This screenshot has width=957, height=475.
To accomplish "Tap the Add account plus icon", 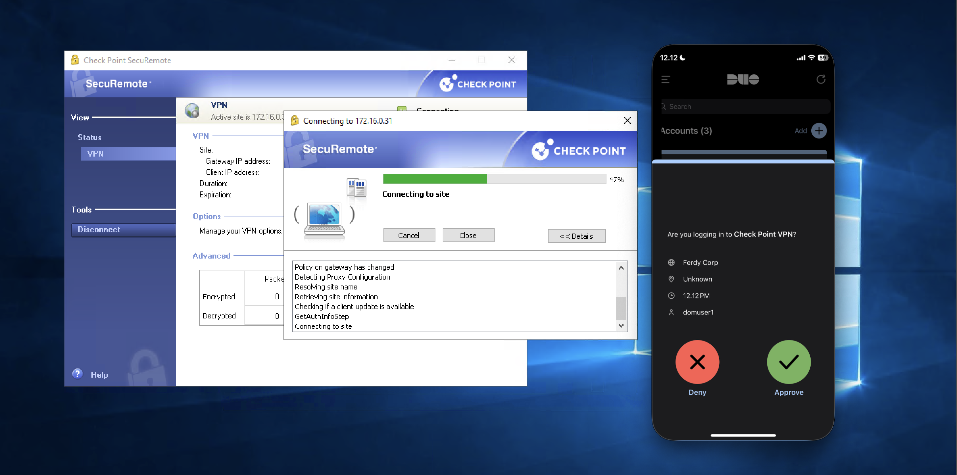I will [x=819, y=131].
